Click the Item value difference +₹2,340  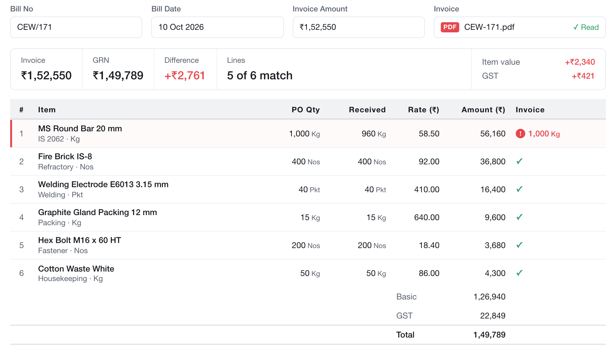click(x=580, y=62)
